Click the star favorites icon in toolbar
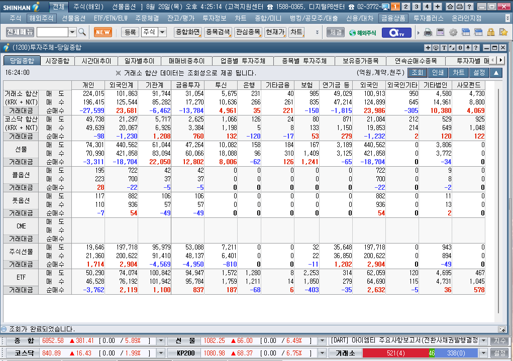The height and width of the screenshot is (361, 513). click(503, 32)
